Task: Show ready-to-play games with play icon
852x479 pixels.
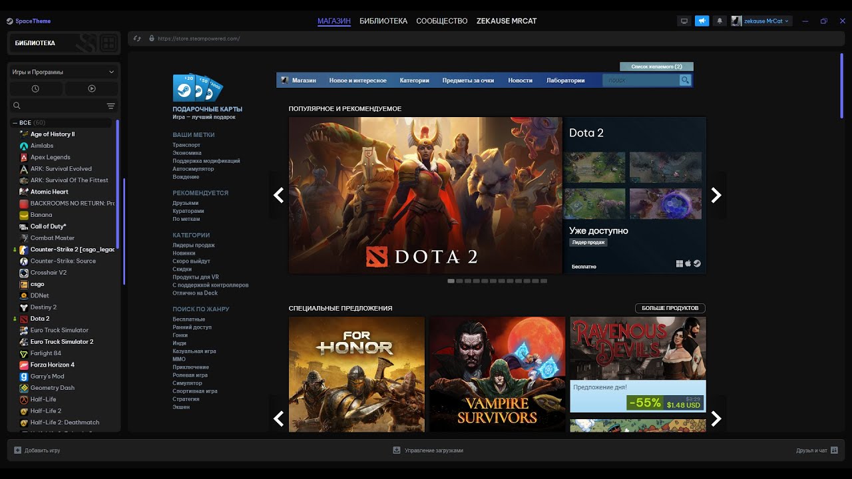Action: click(x=92, y=88)
